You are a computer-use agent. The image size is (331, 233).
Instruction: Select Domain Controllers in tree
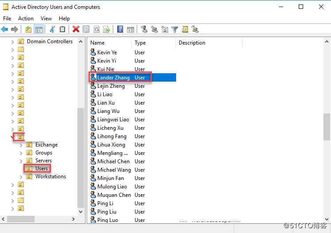click(50, 41)
